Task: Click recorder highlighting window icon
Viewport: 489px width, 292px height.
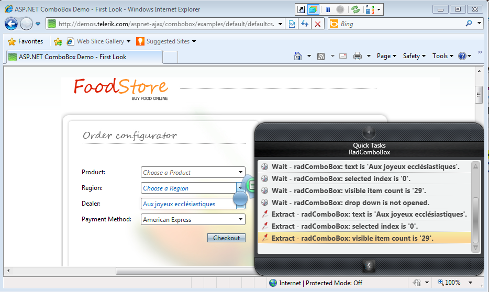Action: pyautogui.click(x=313, y=9)
